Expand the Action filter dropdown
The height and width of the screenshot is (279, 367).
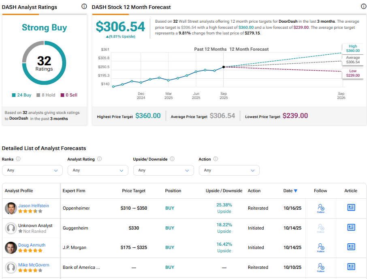pyautogui.click(x=229, y=170)
